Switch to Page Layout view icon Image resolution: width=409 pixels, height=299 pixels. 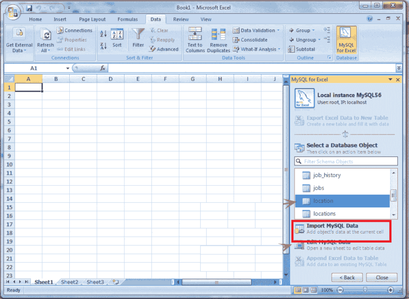point(306,290)
